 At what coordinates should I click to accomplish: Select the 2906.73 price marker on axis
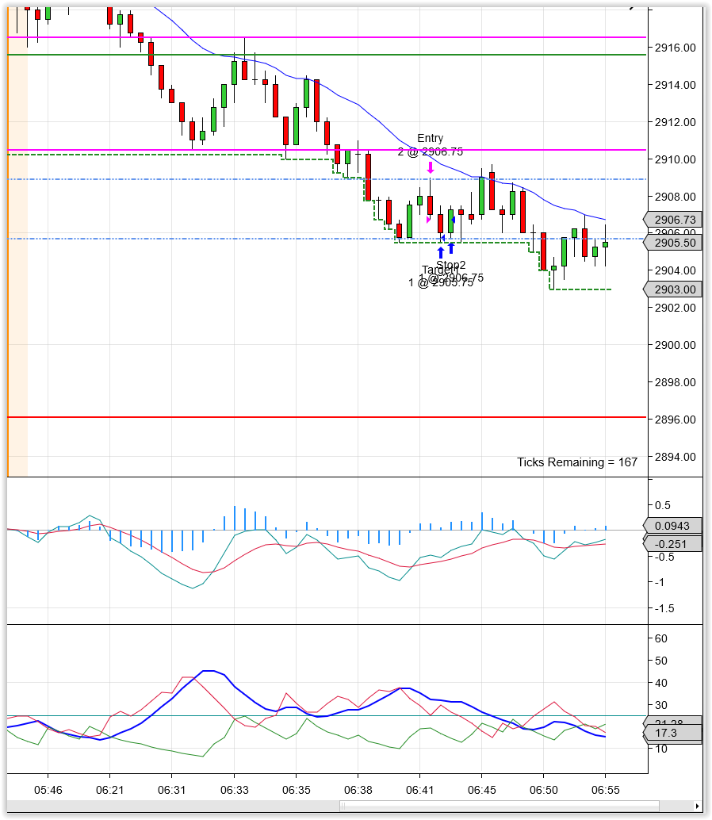click(x=672, y=220)
